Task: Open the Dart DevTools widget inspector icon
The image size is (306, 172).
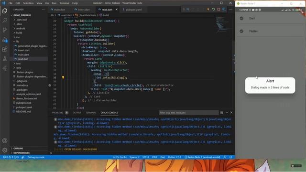Action: pos(224,10)
